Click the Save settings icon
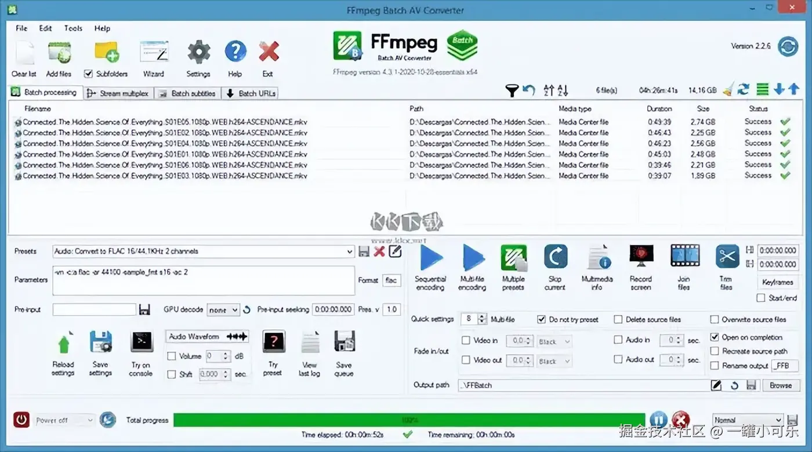Image resolution: width=812 pixels, height=452 pixels. click(x=101, y=342)
